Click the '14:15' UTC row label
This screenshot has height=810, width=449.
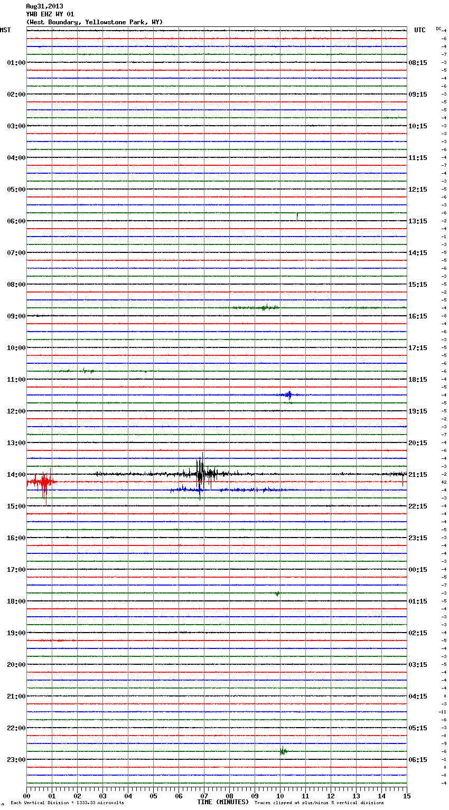[418, 253]
